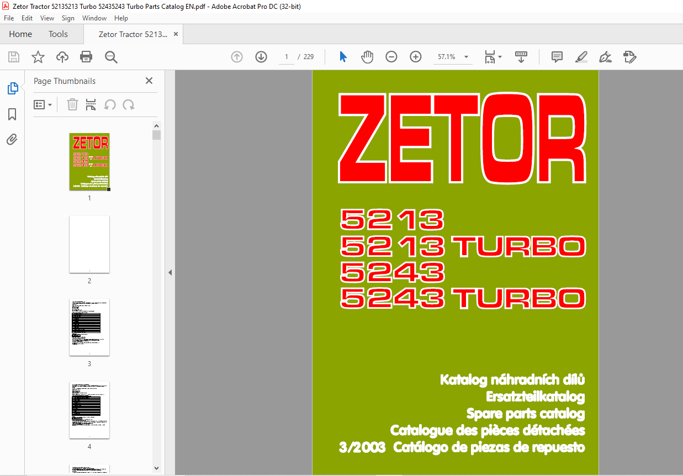
Task: Collapse the navigation pane arrow
Action: [x=170, y=272]
